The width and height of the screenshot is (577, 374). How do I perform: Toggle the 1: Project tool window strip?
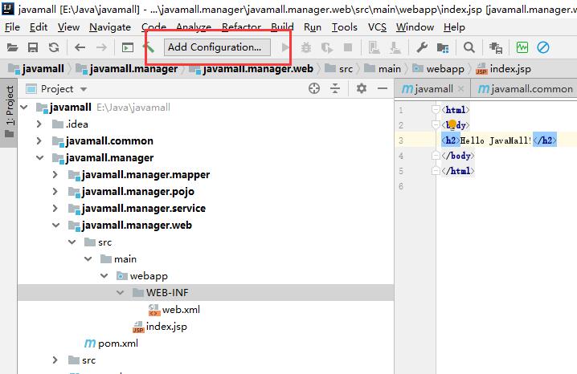[10, 112]
